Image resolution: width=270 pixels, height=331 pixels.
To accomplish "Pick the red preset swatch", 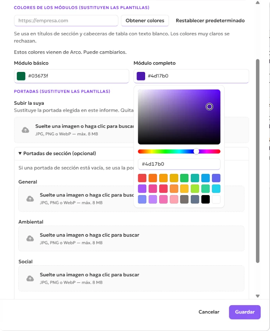I will 142,178.
